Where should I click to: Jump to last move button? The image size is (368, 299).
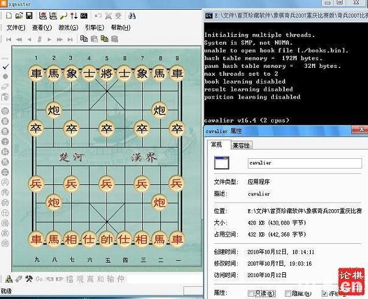click(70, 39)
